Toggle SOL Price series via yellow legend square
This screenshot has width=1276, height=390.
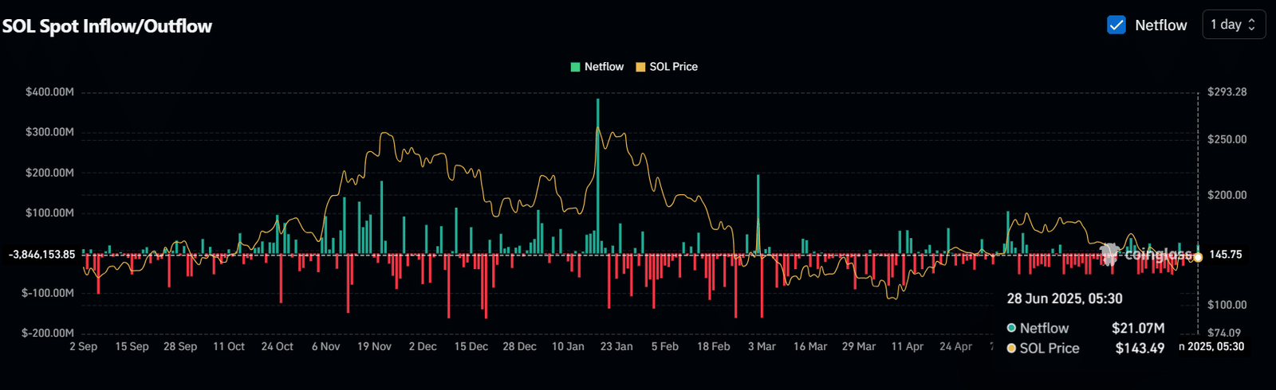[640, 67]
